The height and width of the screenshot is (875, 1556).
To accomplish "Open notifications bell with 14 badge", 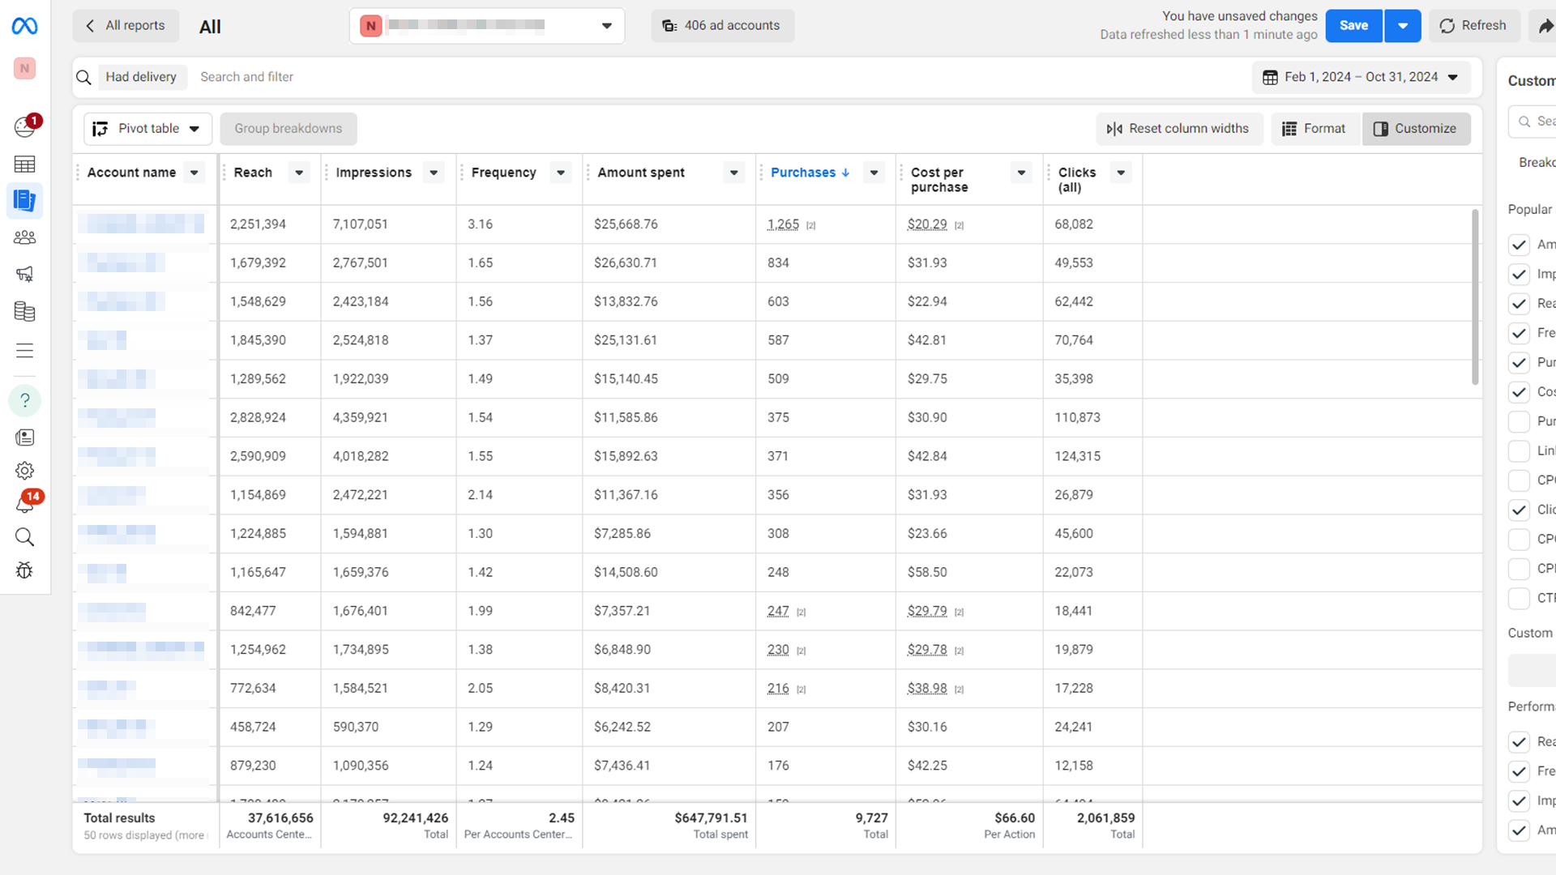I will pyautogui.click(x=24, y=504).
